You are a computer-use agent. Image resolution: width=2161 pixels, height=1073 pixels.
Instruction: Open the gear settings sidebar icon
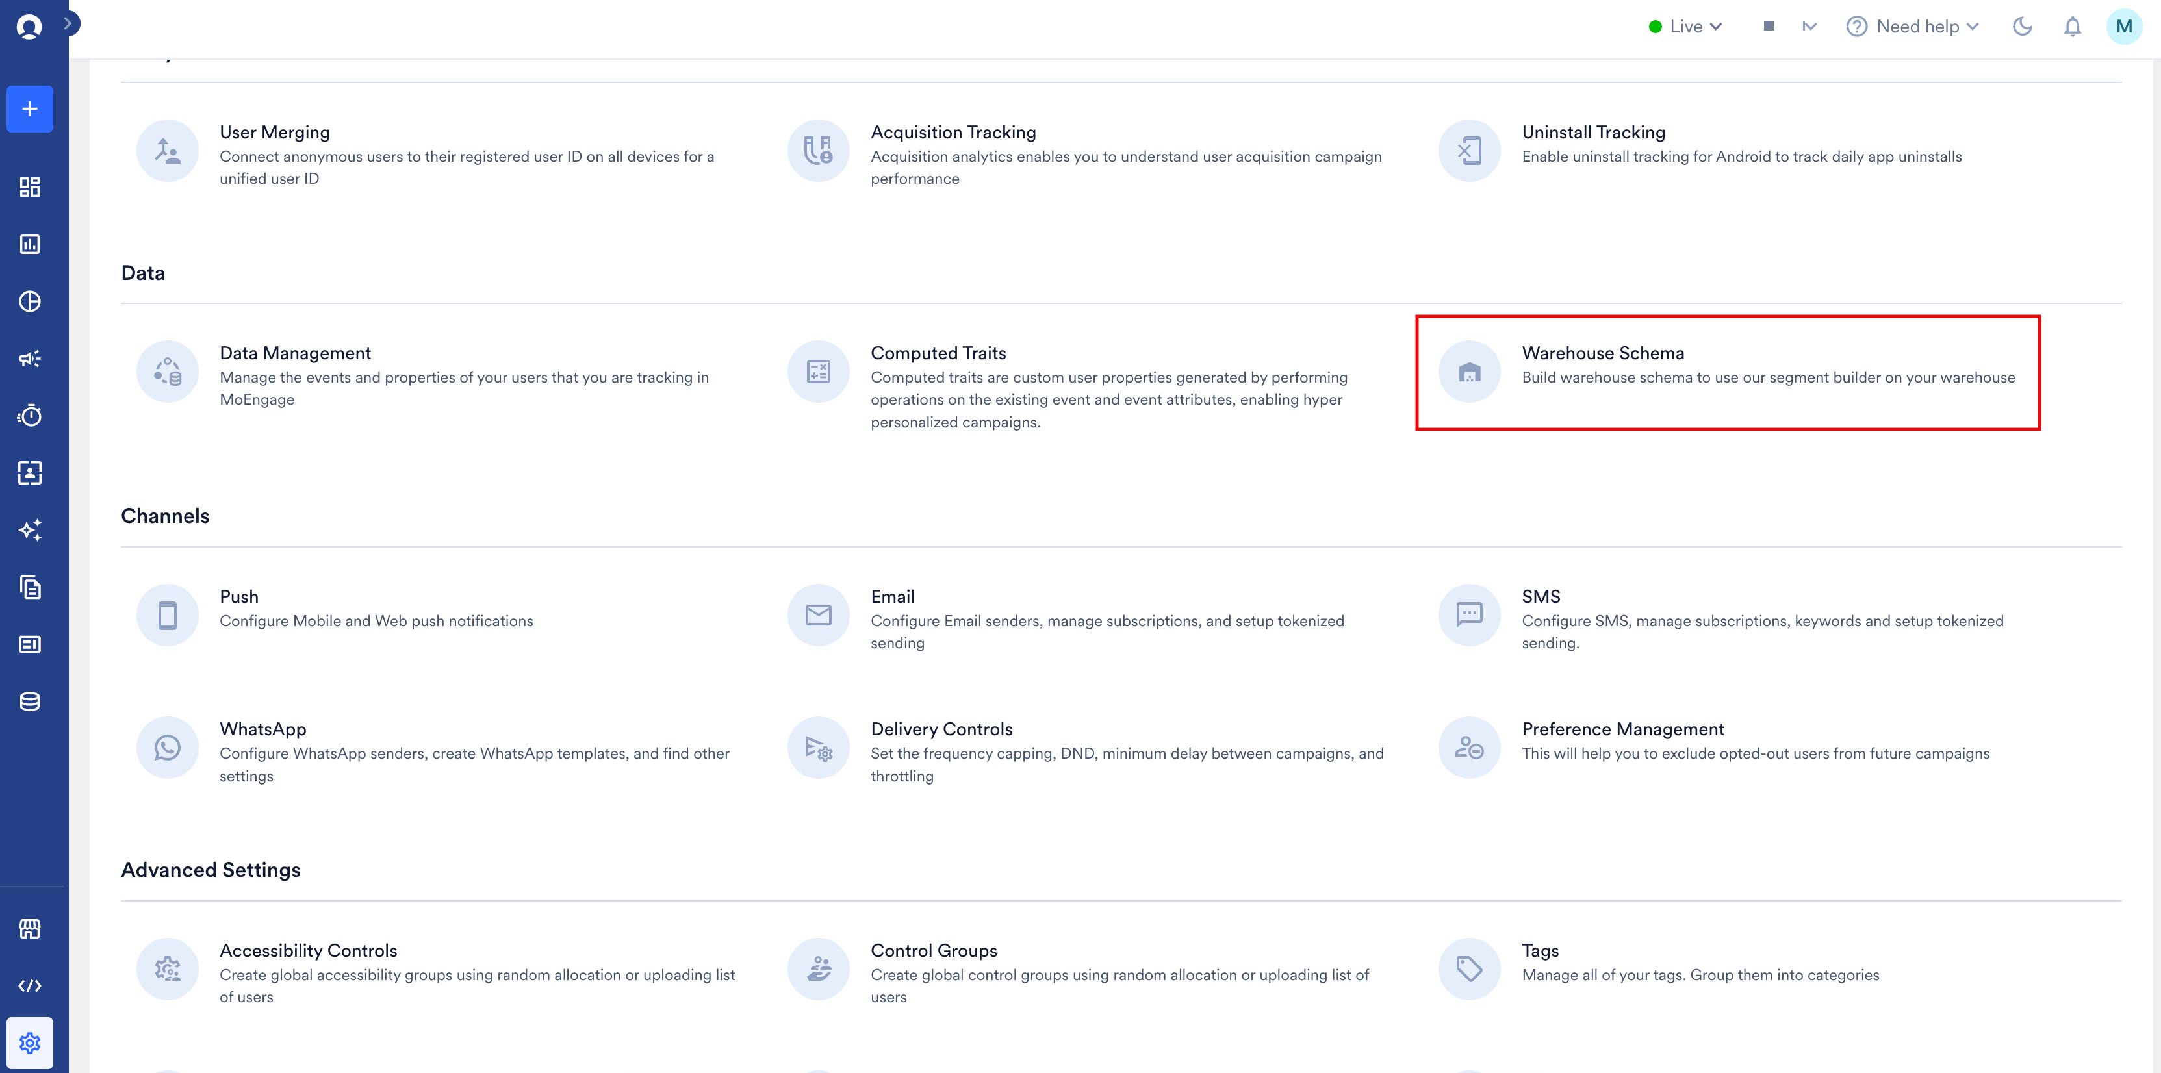(x=29, y=1043)
